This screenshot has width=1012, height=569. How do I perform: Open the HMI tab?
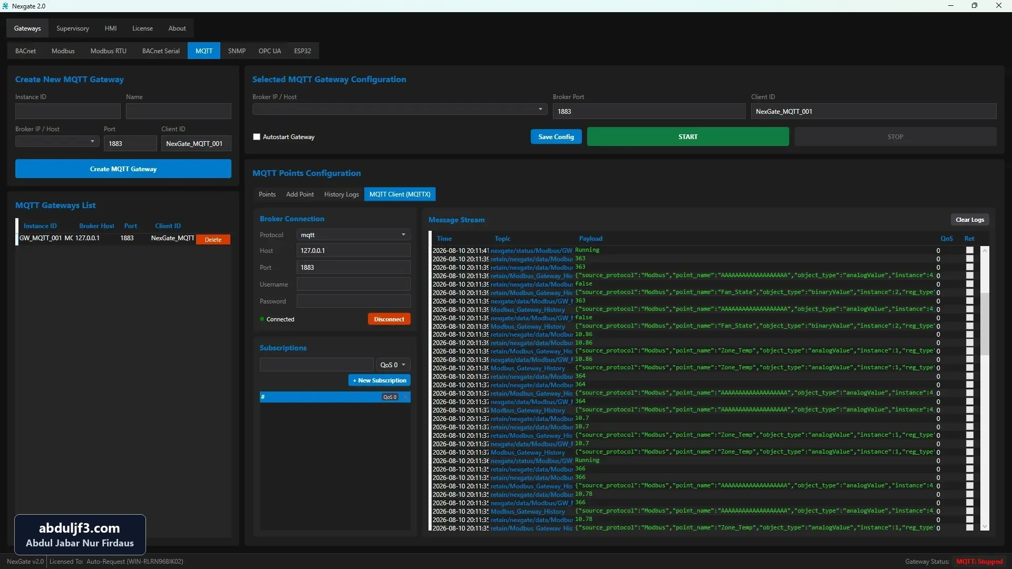[111, 28]
